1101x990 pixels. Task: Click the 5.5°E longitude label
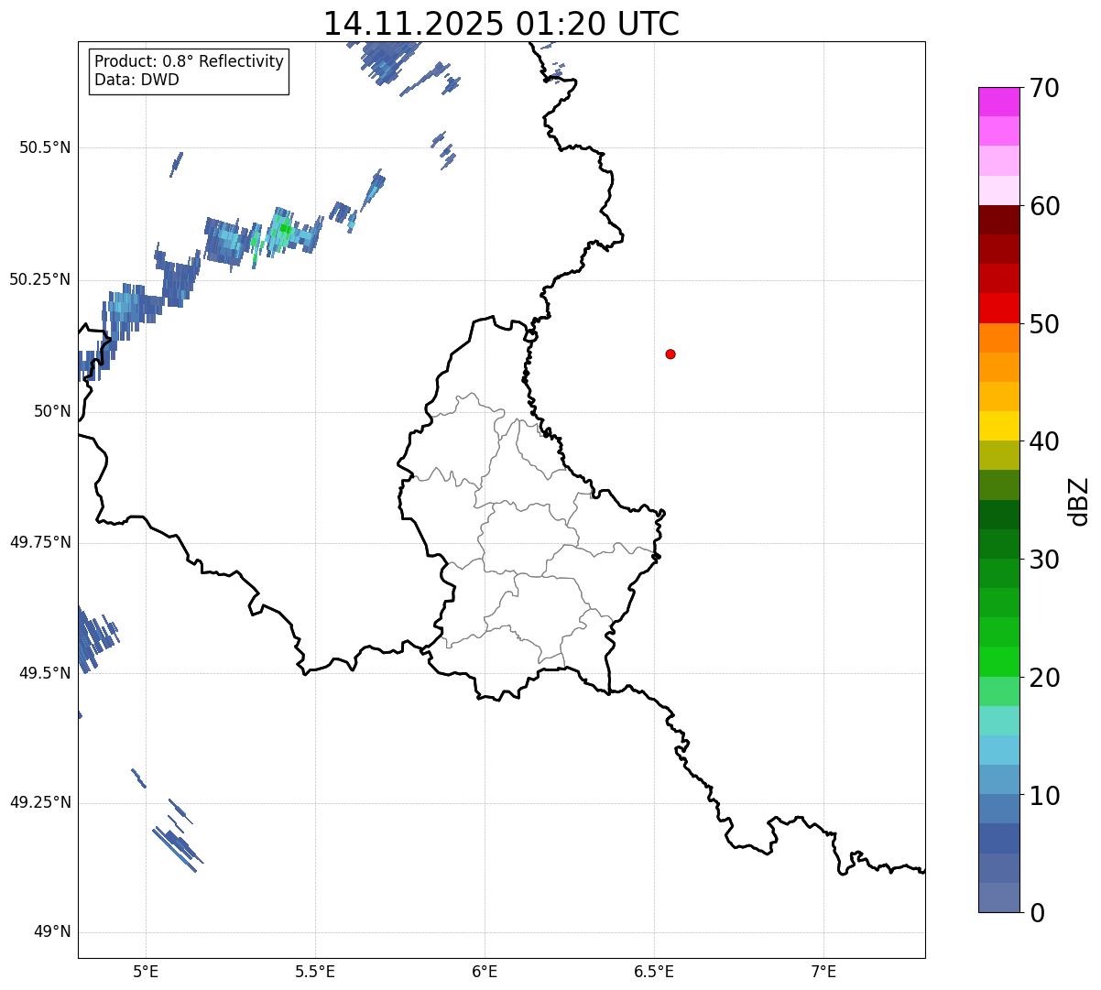pos(315,972)
